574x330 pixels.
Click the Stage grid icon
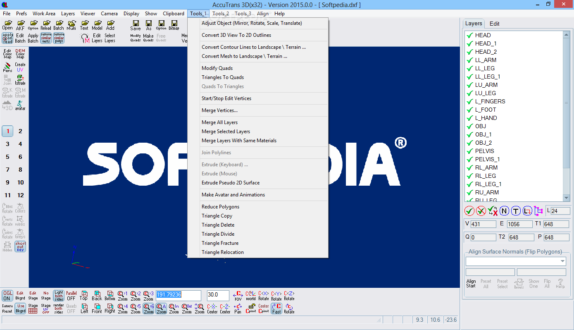coord(33,308)
